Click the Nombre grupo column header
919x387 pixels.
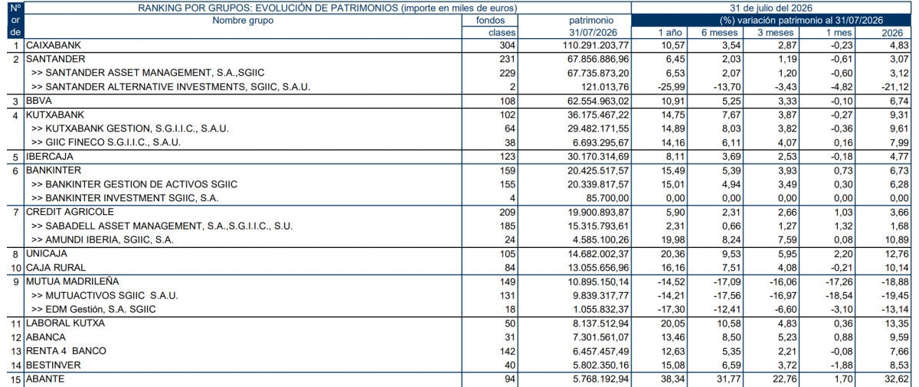pos(243,21)
